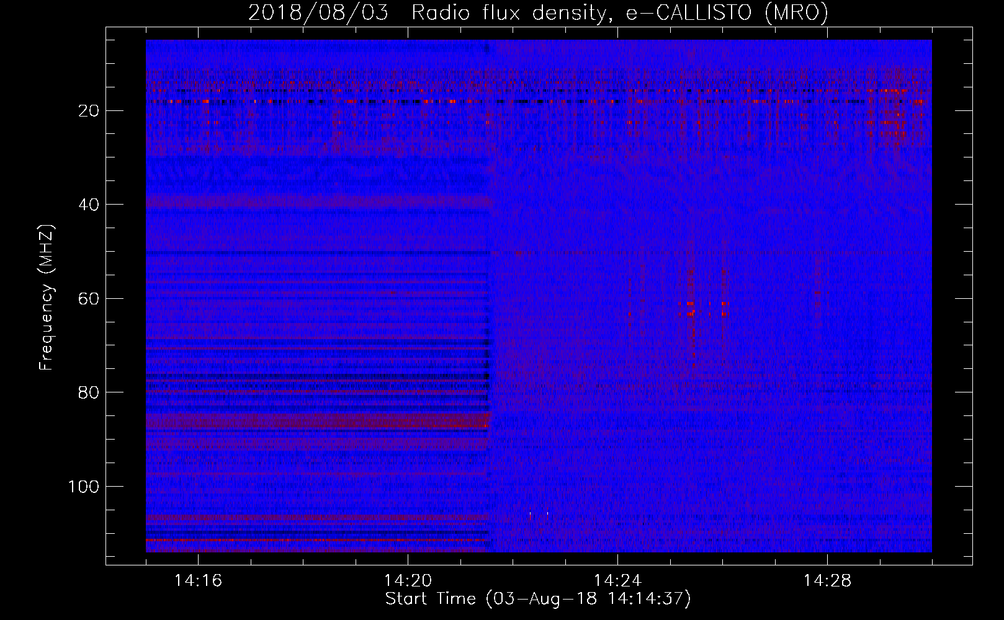Image resolution: width=1004 pixels, height=620 pixels.
Task: Click the 40 MHz frequency tick label
Action: point(89,205)
